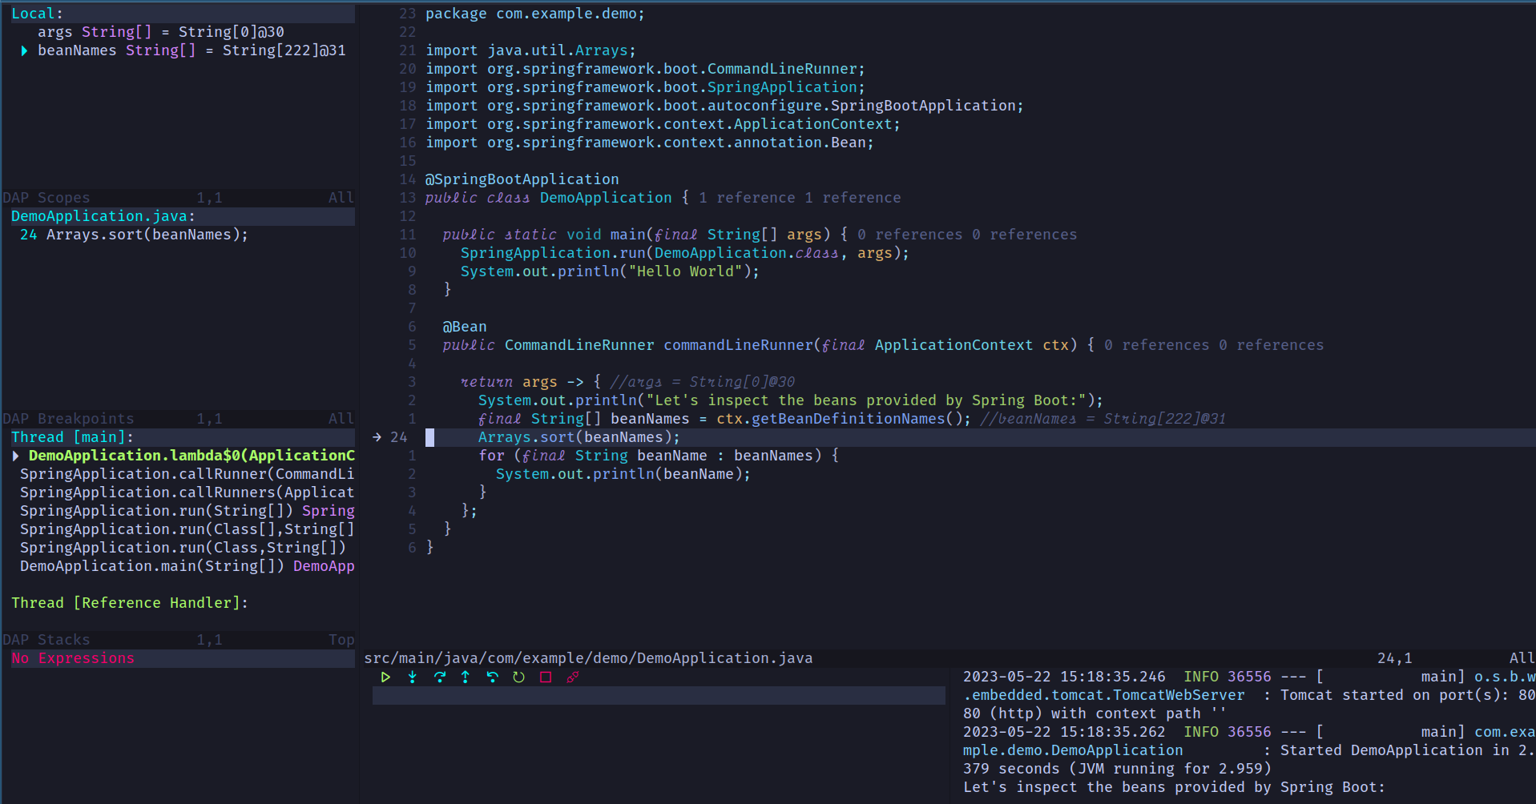Click the step into debugger icon
This screenshot has height=804, width=1536.
412,677
